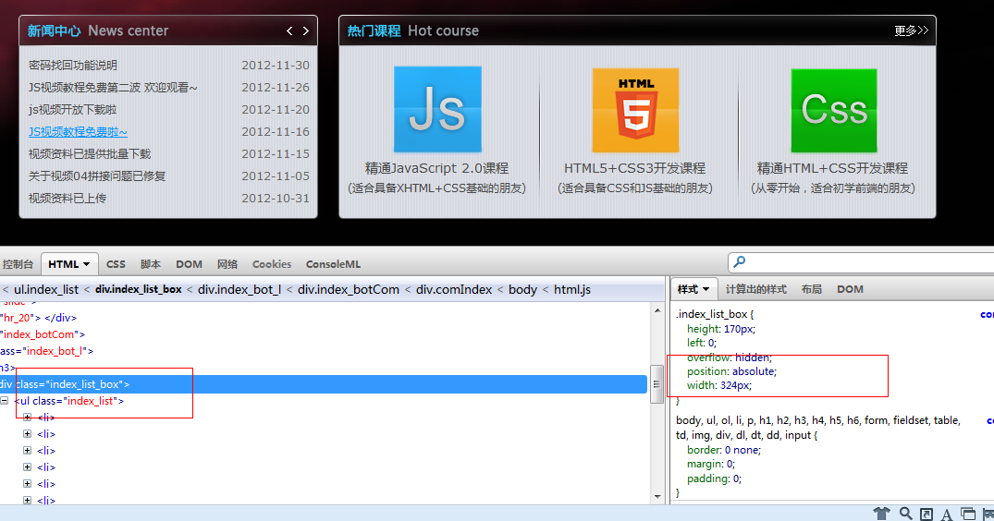The width and height of the screenshot is (994, 521).
Task: Switch to the Cookies tab
Action: click(x=271, y=264)
